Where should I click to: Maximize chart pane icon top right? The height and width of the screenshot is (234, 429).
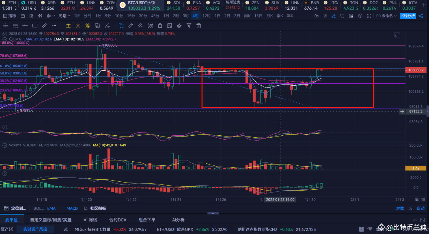pyautogui.click(x=397, y=35)
